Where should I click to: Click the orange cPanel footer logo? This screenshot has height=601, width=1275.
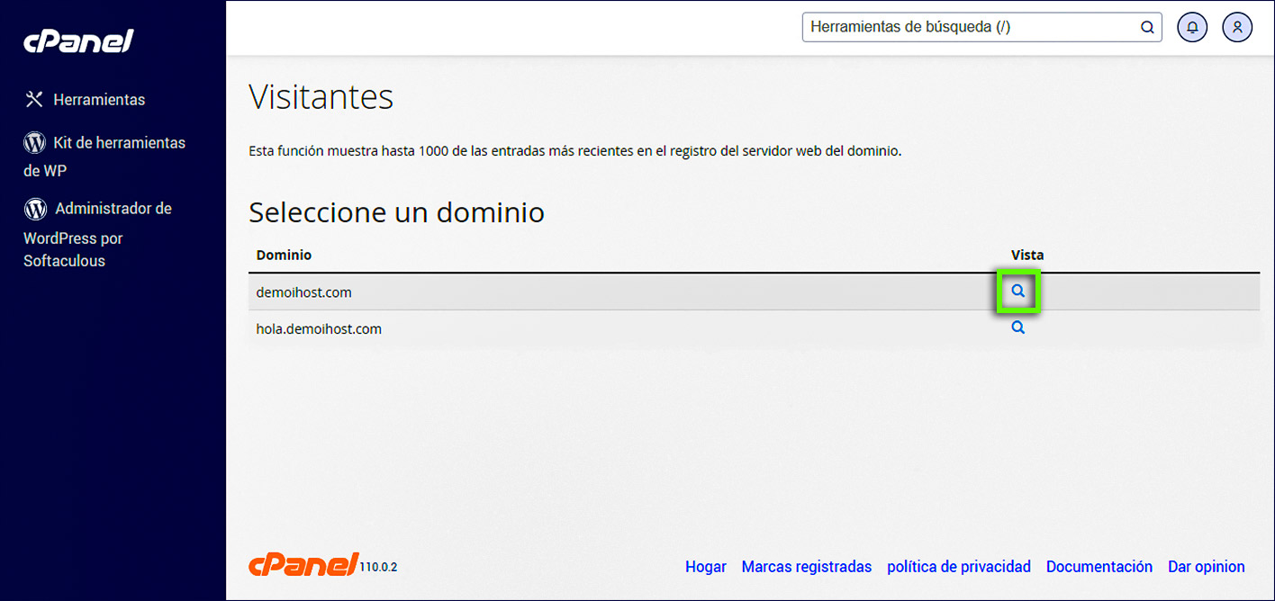click(303, 565)
